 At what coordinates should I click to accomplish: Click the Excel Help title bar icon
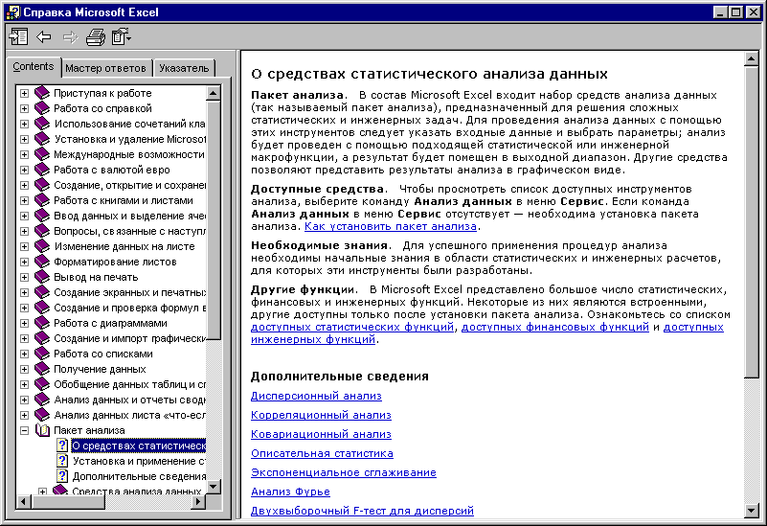click(x=12, y=12)
